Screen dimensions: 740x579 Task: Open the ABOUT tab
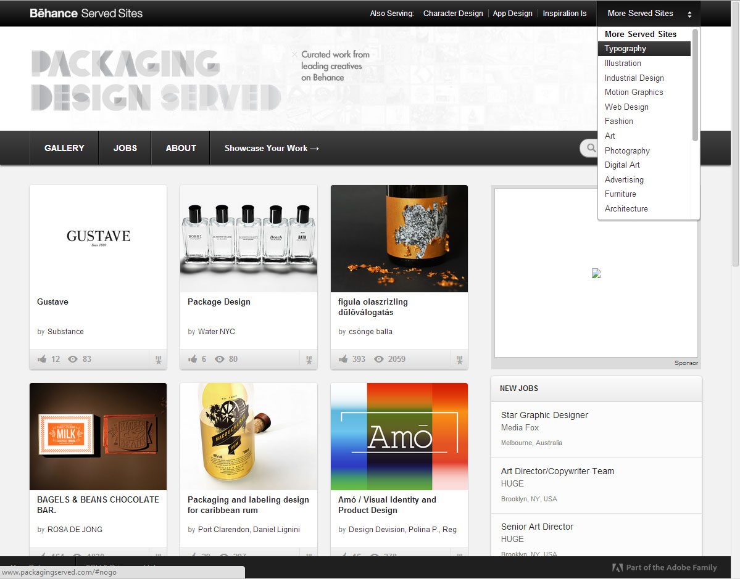[181, 148]
